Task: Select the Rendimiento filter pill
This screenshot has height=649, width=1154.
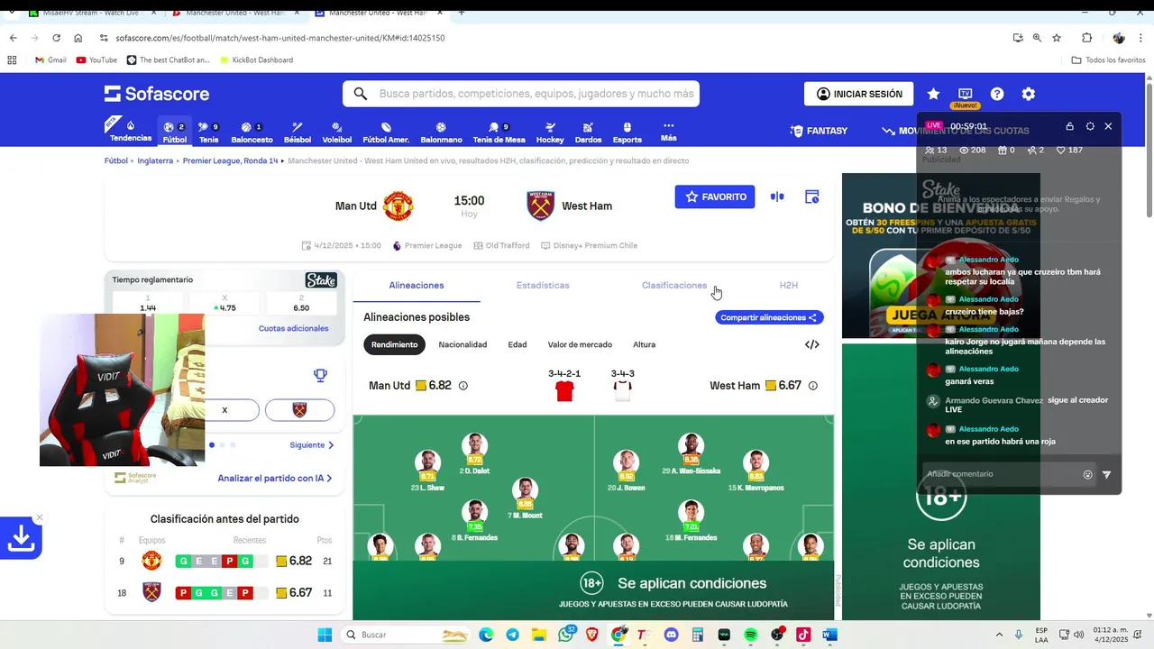Action: tap(395, 344)
